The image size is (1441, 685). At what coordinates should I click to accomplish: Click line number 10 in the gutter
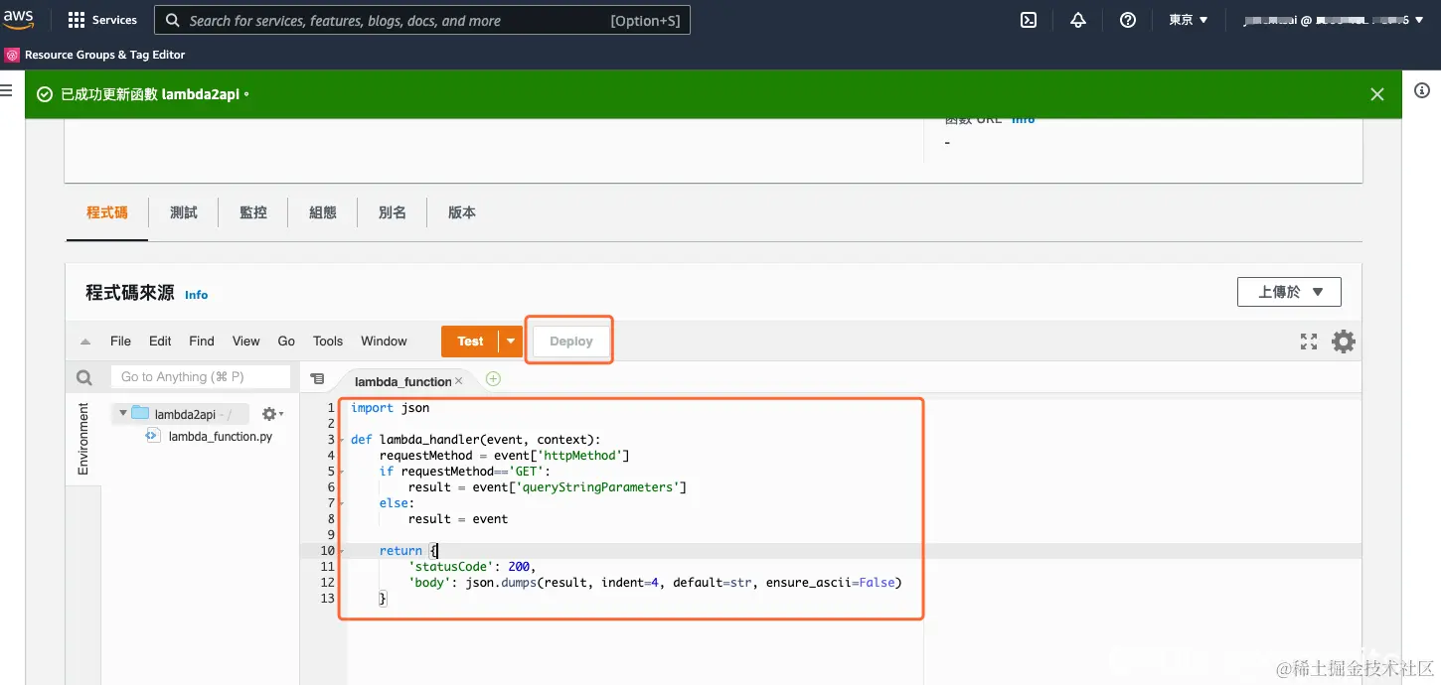[x=327, y=550]
